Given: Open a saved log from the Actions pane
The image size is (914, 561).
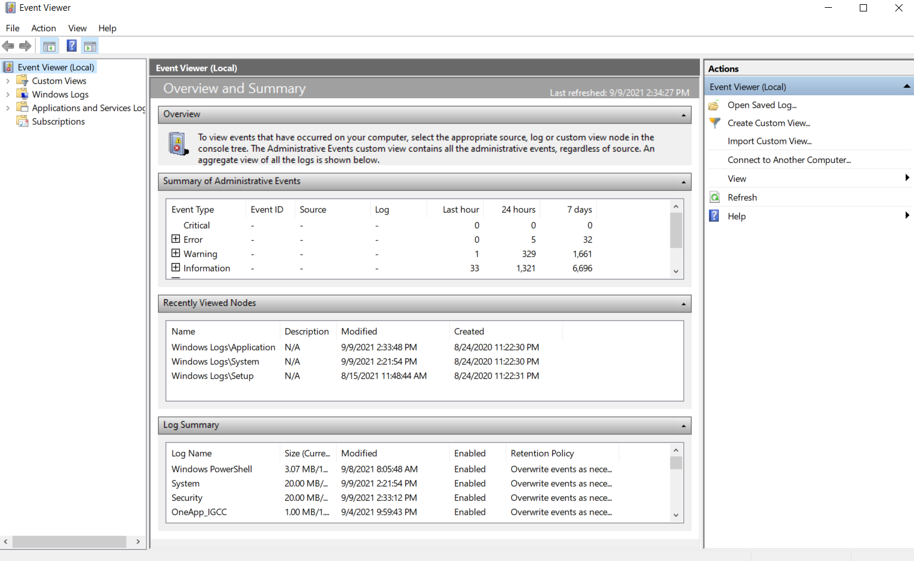Looking at the screenshot, I should coord(714,105).
